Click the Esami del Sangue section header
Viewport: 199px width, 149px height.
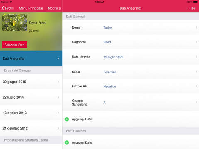pos(17,70)
